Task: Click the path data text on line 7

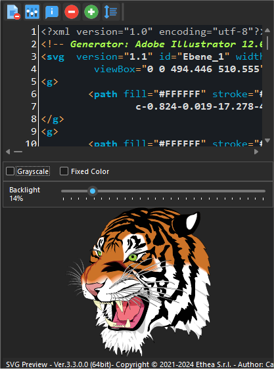Action: [x=199, y=106]
